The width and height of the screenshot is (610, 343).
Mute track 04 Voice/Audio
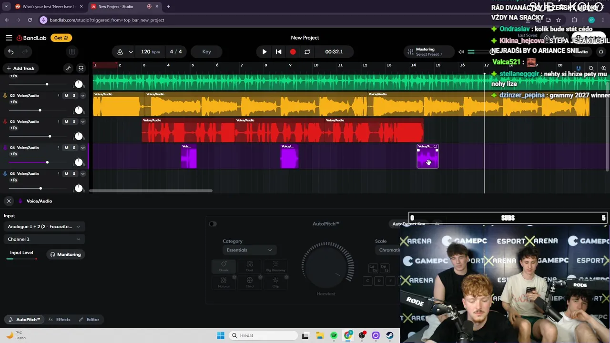(x=66, y=148)
